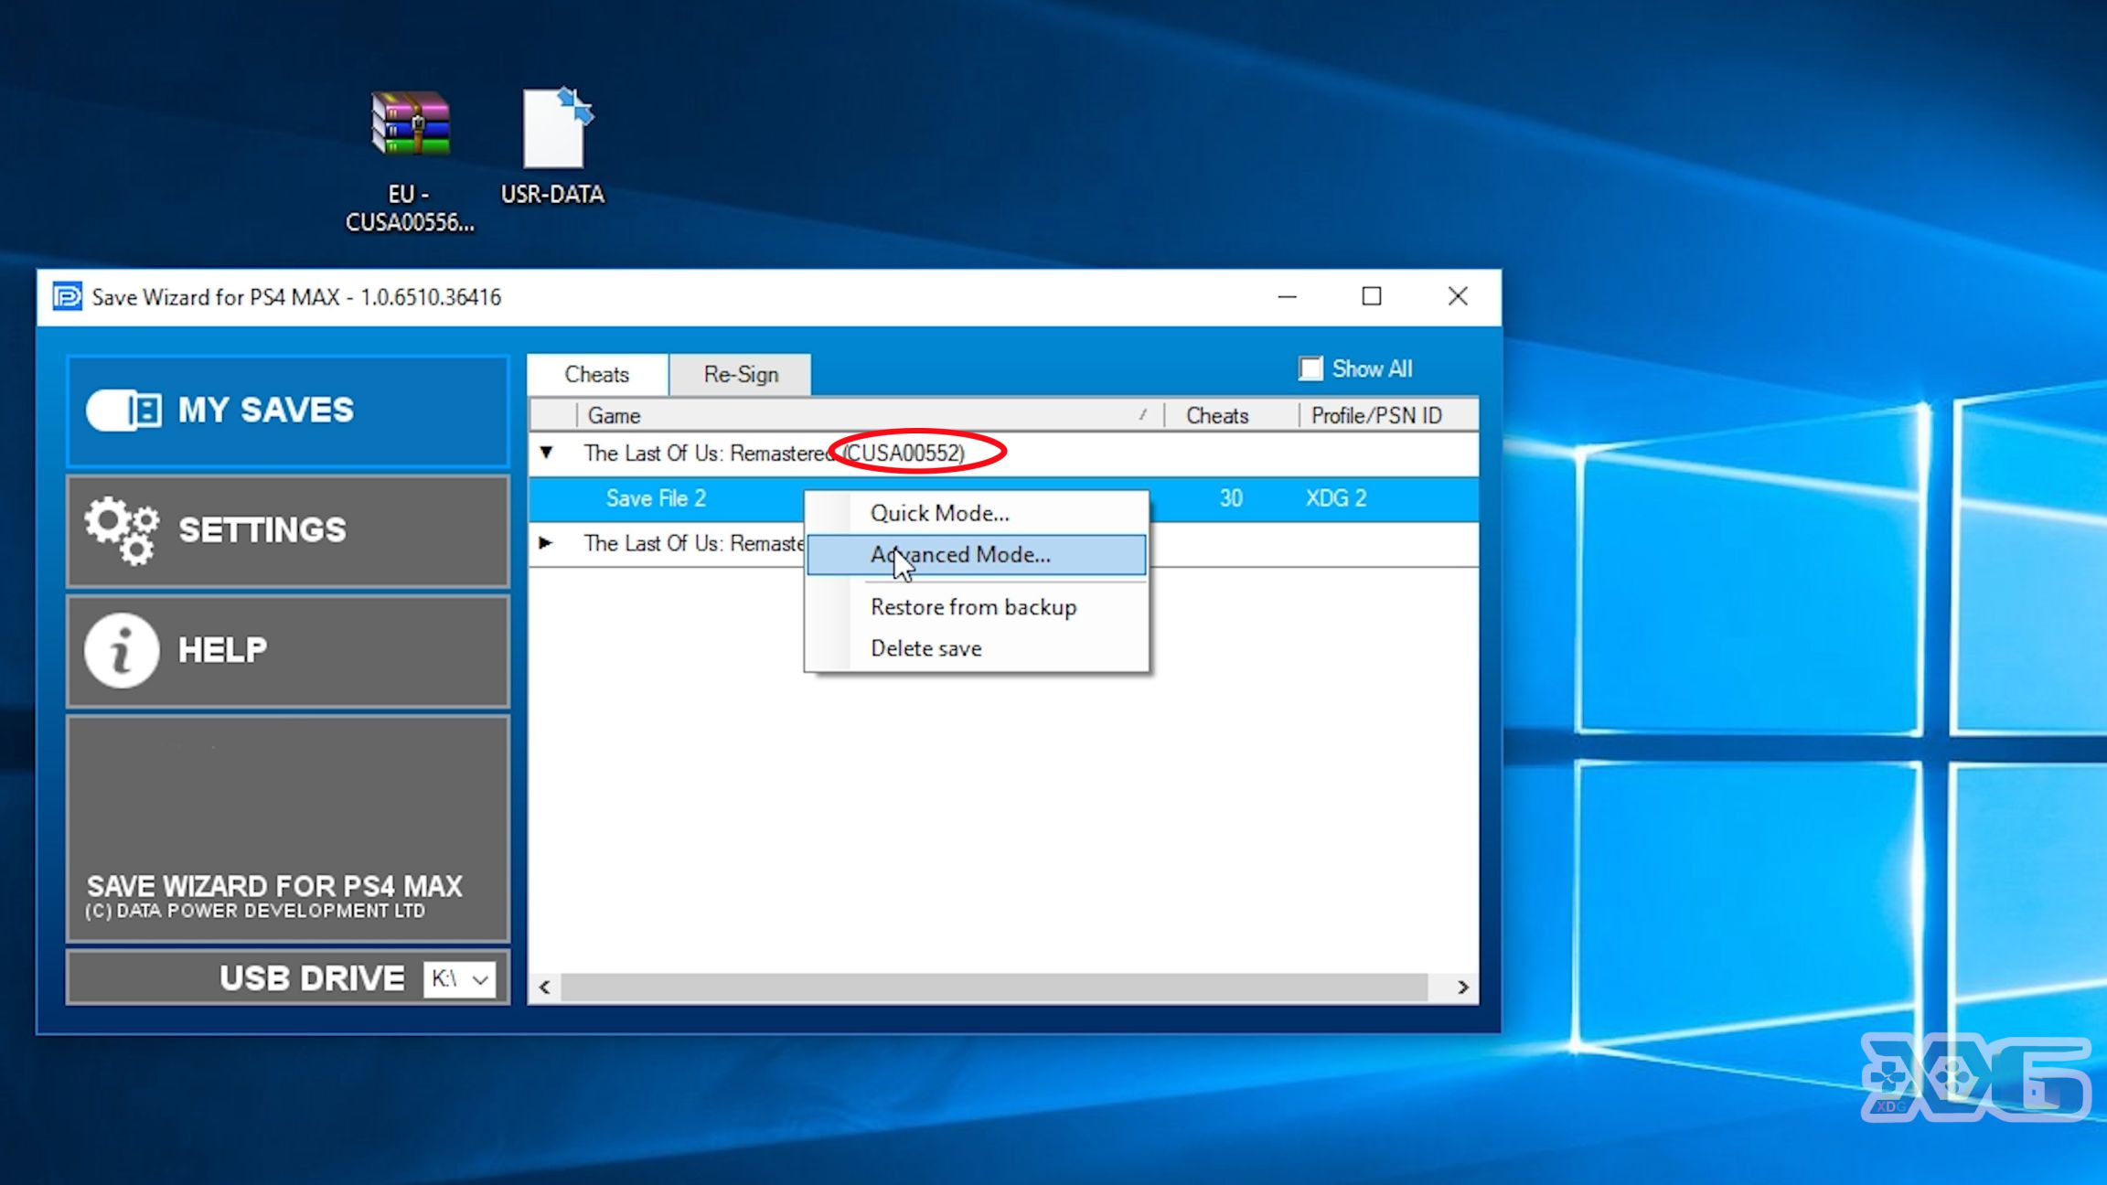The width and height of the screenshot is (2107, 1185).
Task: Select Advanced Mode from context menu
Action: click(959, 554)
